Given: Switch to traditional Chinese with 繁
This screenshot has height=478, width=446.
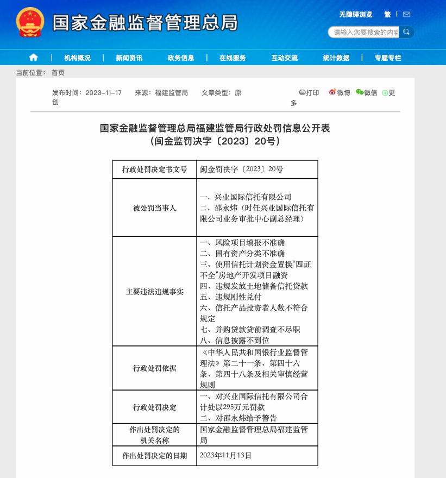Looking at the screenshot, I should click(387, 15).
